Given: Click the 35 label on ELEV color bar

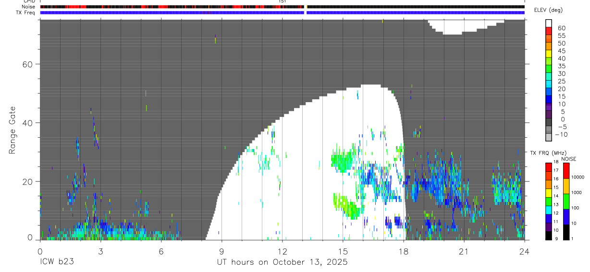Looking at the screenshot, I should pyautogui.click(x=561, y=66).
